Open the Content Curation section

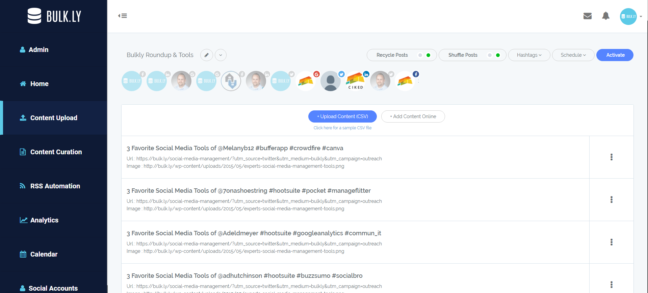pos(56,152)
